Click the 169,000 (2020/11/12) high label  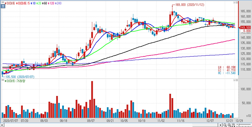point(190,5)
